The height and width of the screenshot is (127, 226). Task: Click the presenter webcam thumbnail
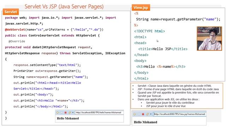pos(209,38)
